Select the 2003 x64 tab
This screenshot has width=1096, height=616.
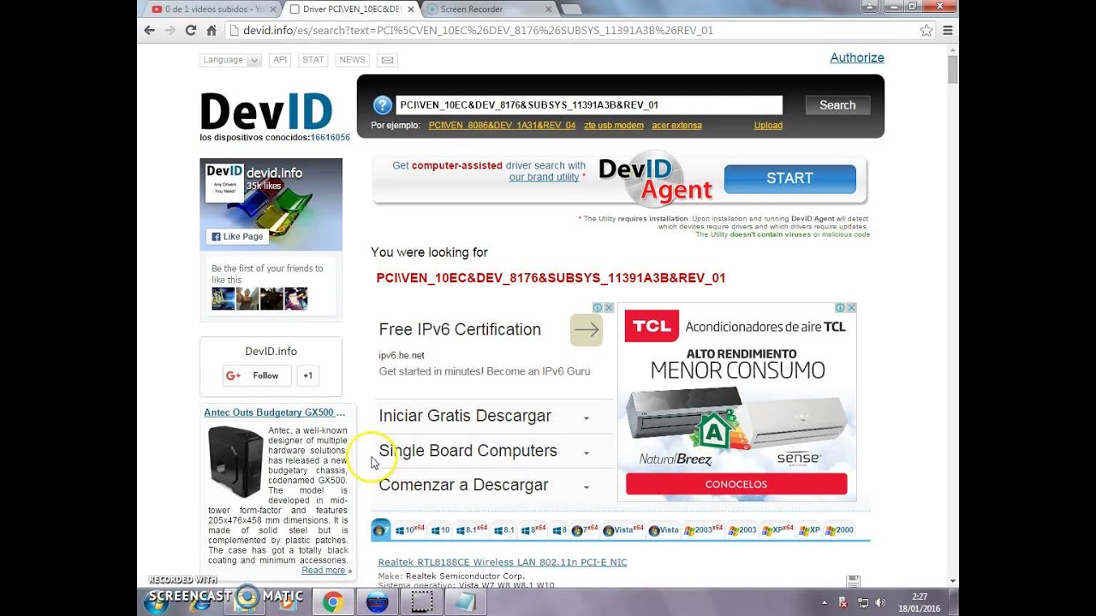(x=703, y=530)
